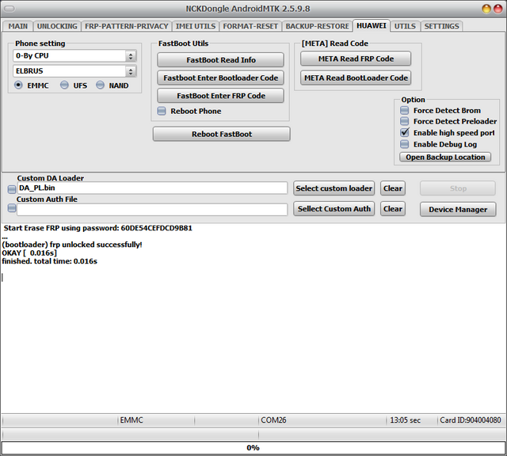The height and width of the screenshot is (456, 507).
Task: Open the 0-By CPU dropdown
Action: (x=74, y=56)
